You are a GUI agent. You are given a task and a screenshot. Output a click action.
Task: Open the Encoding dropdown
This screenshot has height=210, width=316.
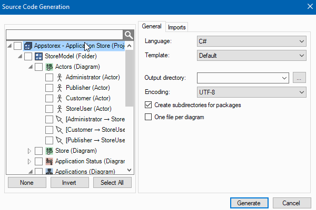(252, 92)
